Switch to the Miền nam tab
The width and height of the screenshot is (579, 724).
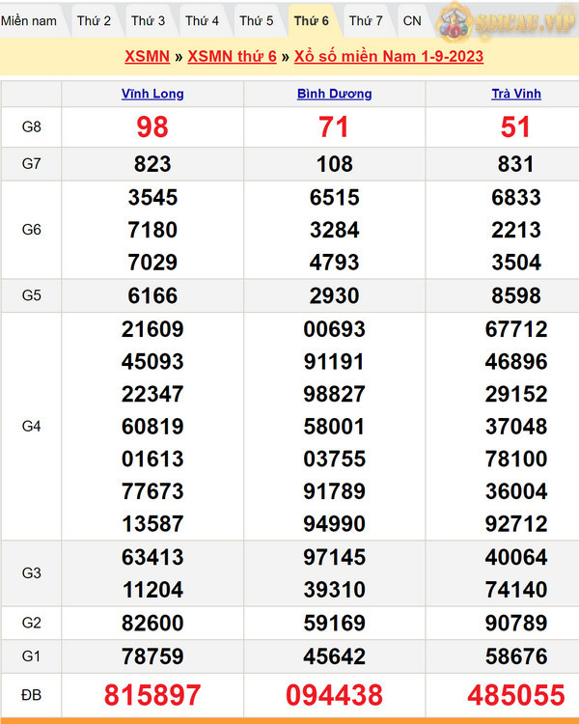[x=30, y=20]
